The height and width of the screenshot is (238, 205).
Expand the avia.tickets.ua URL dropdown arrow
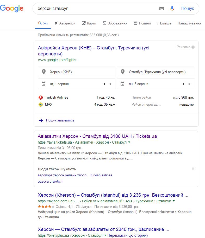(x=129, y=142)
